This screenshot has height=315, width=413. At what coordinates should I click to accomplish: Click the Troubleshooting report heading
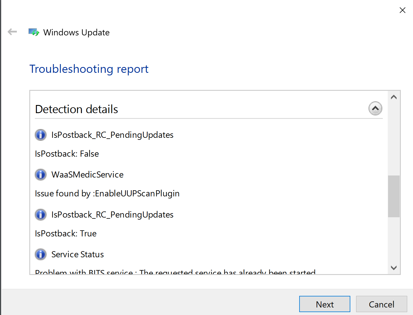89,69
